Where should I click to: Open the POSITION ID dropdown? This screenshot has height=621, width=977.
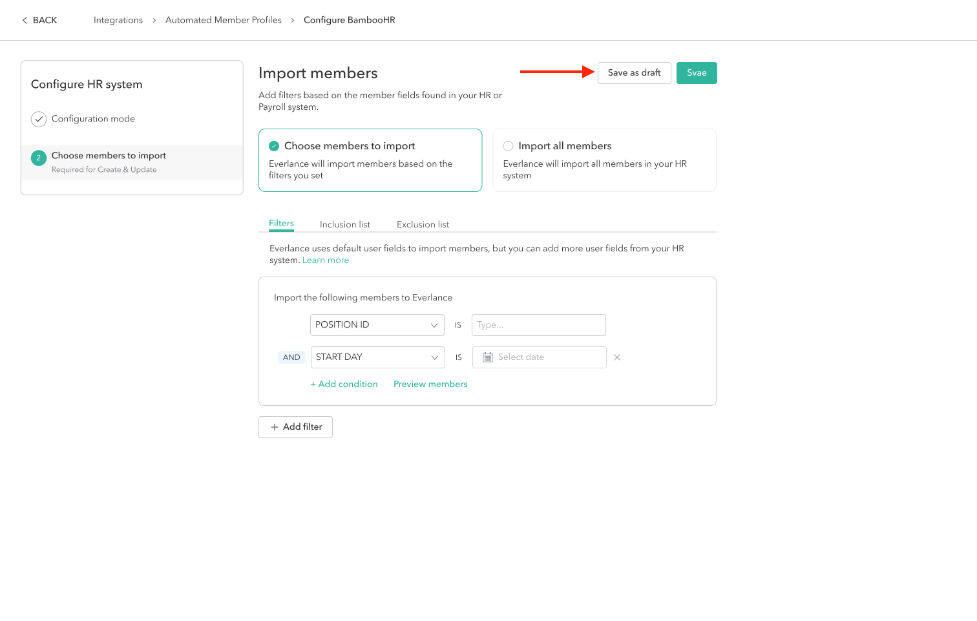(x=377, y=325)
